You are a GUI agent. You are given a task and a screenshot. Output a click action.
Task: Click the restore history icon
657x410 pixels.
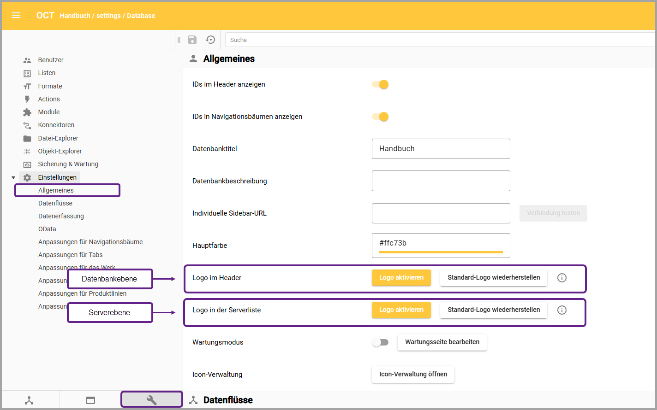[x=210, y=40]
